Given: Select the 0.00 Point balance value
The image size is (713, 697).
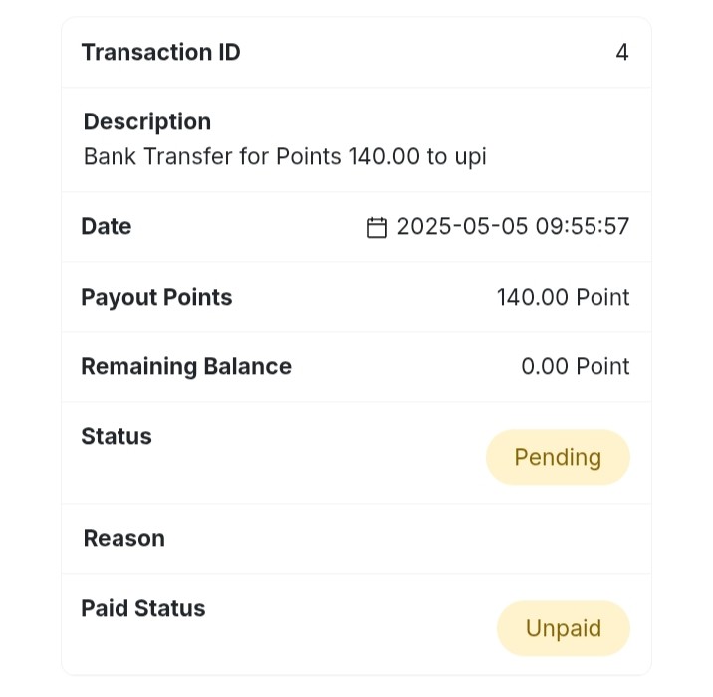Looking at the screenshot, I should pos(576,366).
